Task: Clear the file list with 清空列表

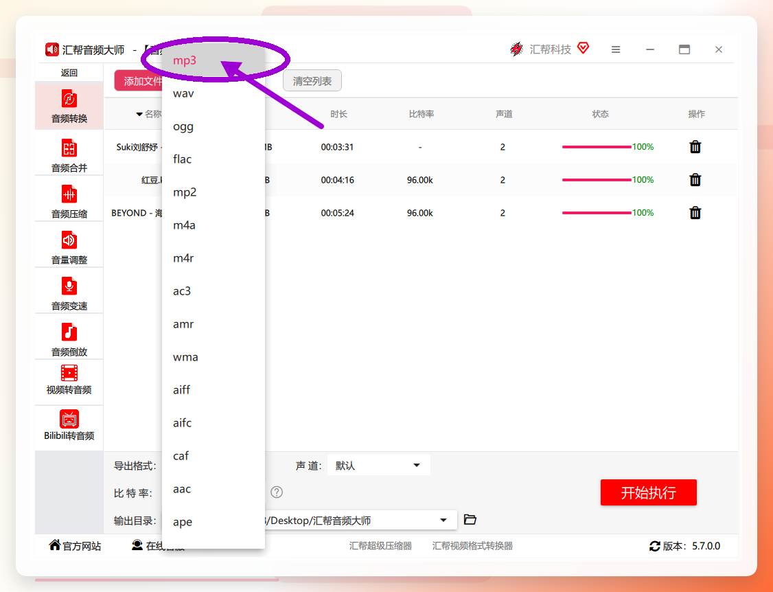Action: coord(312,81)
